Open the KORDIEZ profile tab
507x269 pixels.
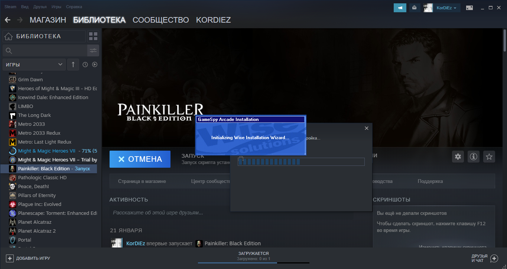pyautogui.click(x=214, y=20)
